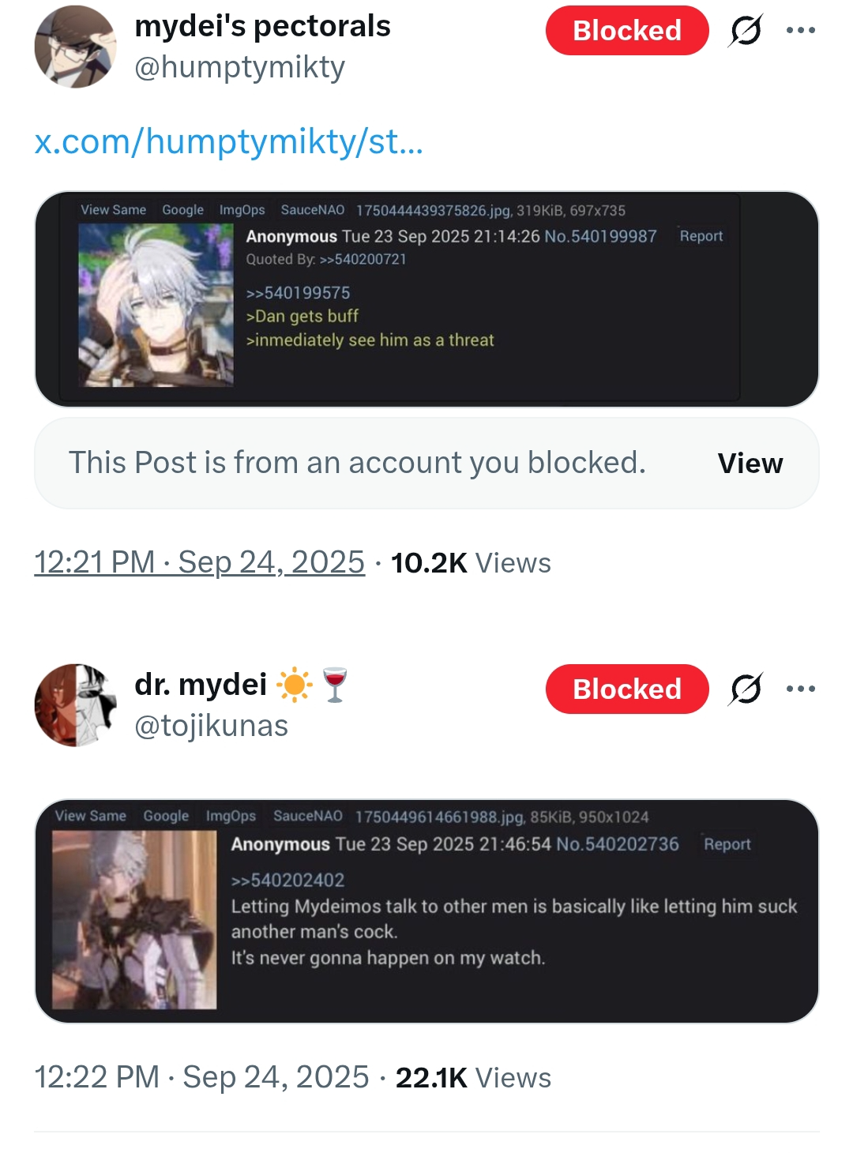Toggle the Blocked button for @humptymikty
This screenshot has height=1153, width=853.
coord(627,31)
